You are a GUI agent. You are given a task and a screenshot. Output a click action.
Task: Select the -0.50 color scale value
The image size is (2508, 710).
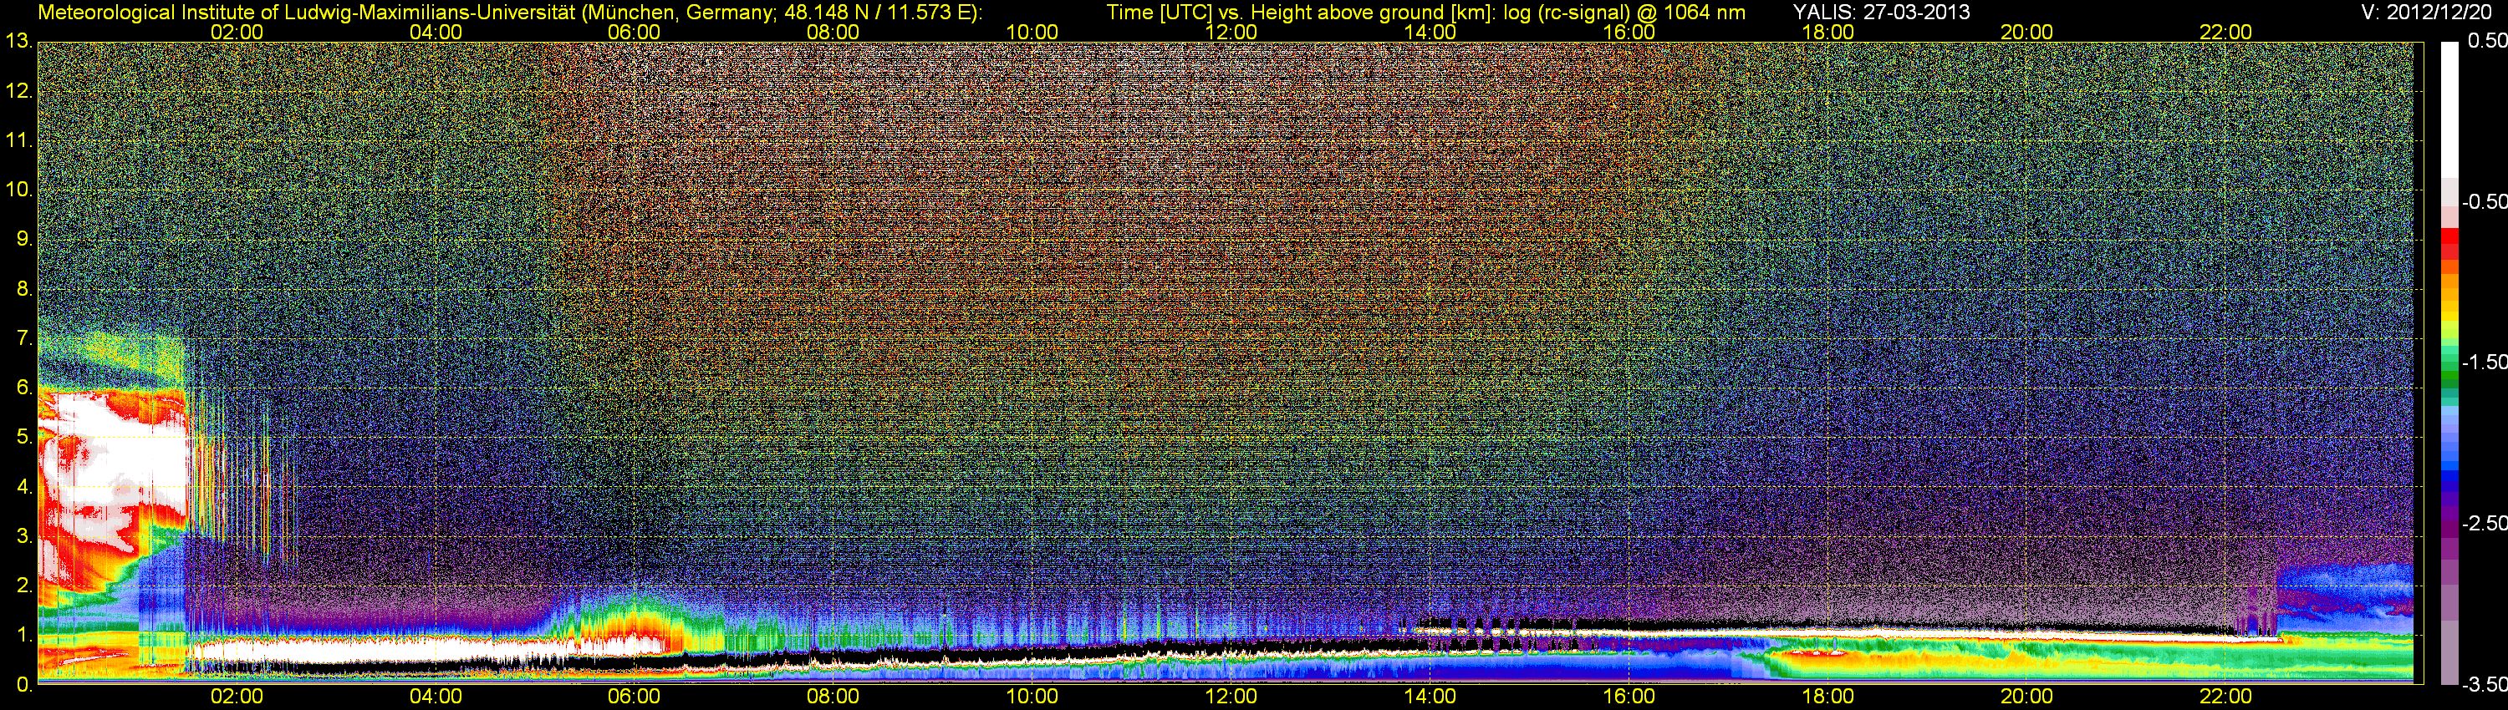coord(2485,201)
